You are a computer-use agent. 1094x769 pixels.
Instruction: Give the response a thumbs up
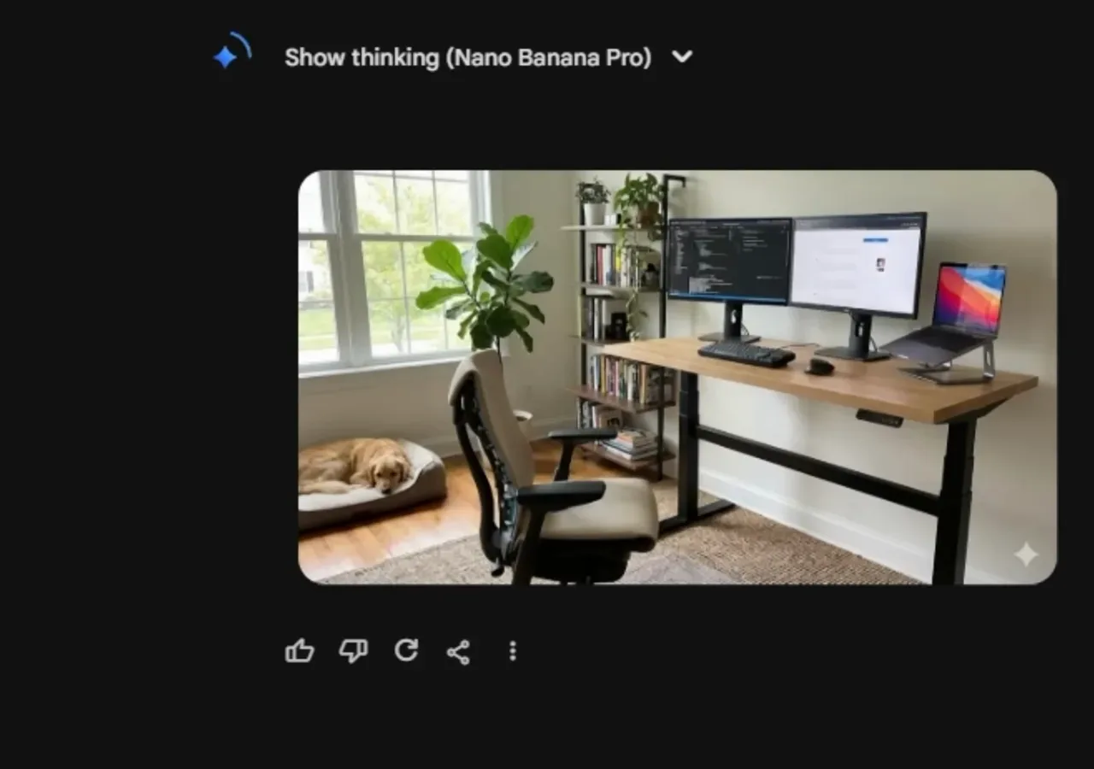pyautogui.click(x=299, y=651)
